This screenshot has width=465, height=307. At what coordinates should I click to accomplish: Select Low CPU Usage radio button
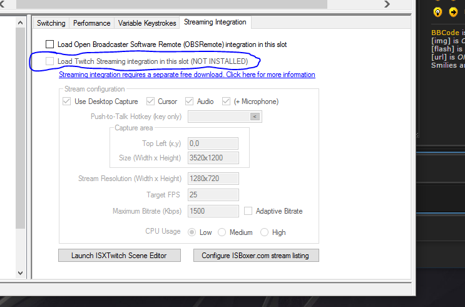click(192, 232)
